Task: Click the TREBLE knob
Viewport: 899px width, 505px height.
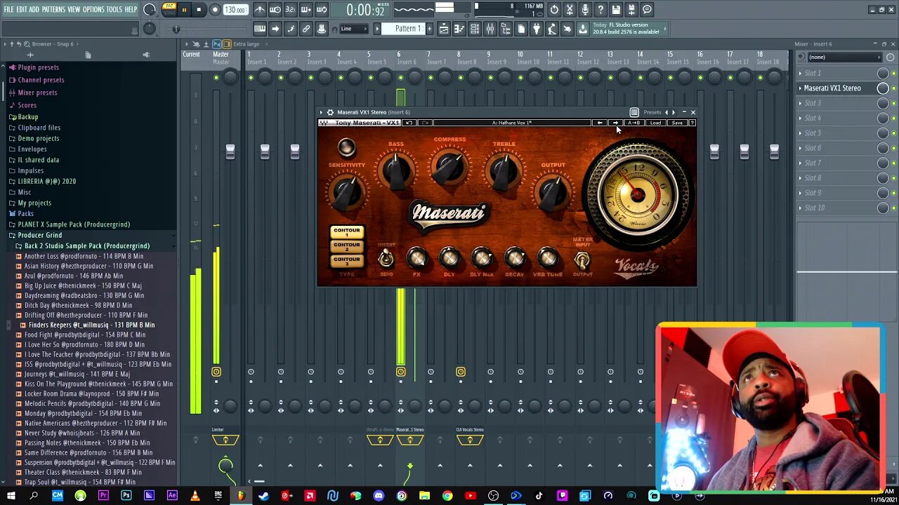Action: click(503, 171)
